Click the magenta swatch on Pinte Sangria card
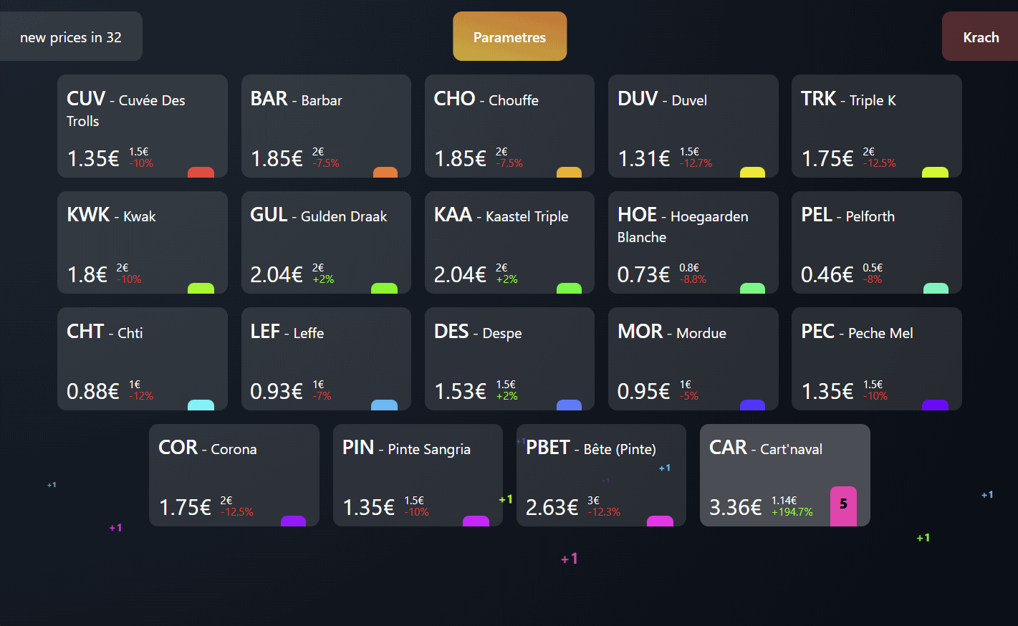 point(476,521)
